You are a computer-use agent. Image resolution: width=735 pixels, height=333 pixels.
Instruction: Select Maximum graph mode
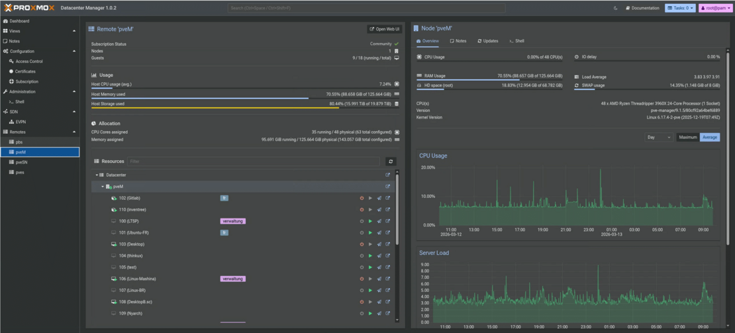(x=688, y=137)
